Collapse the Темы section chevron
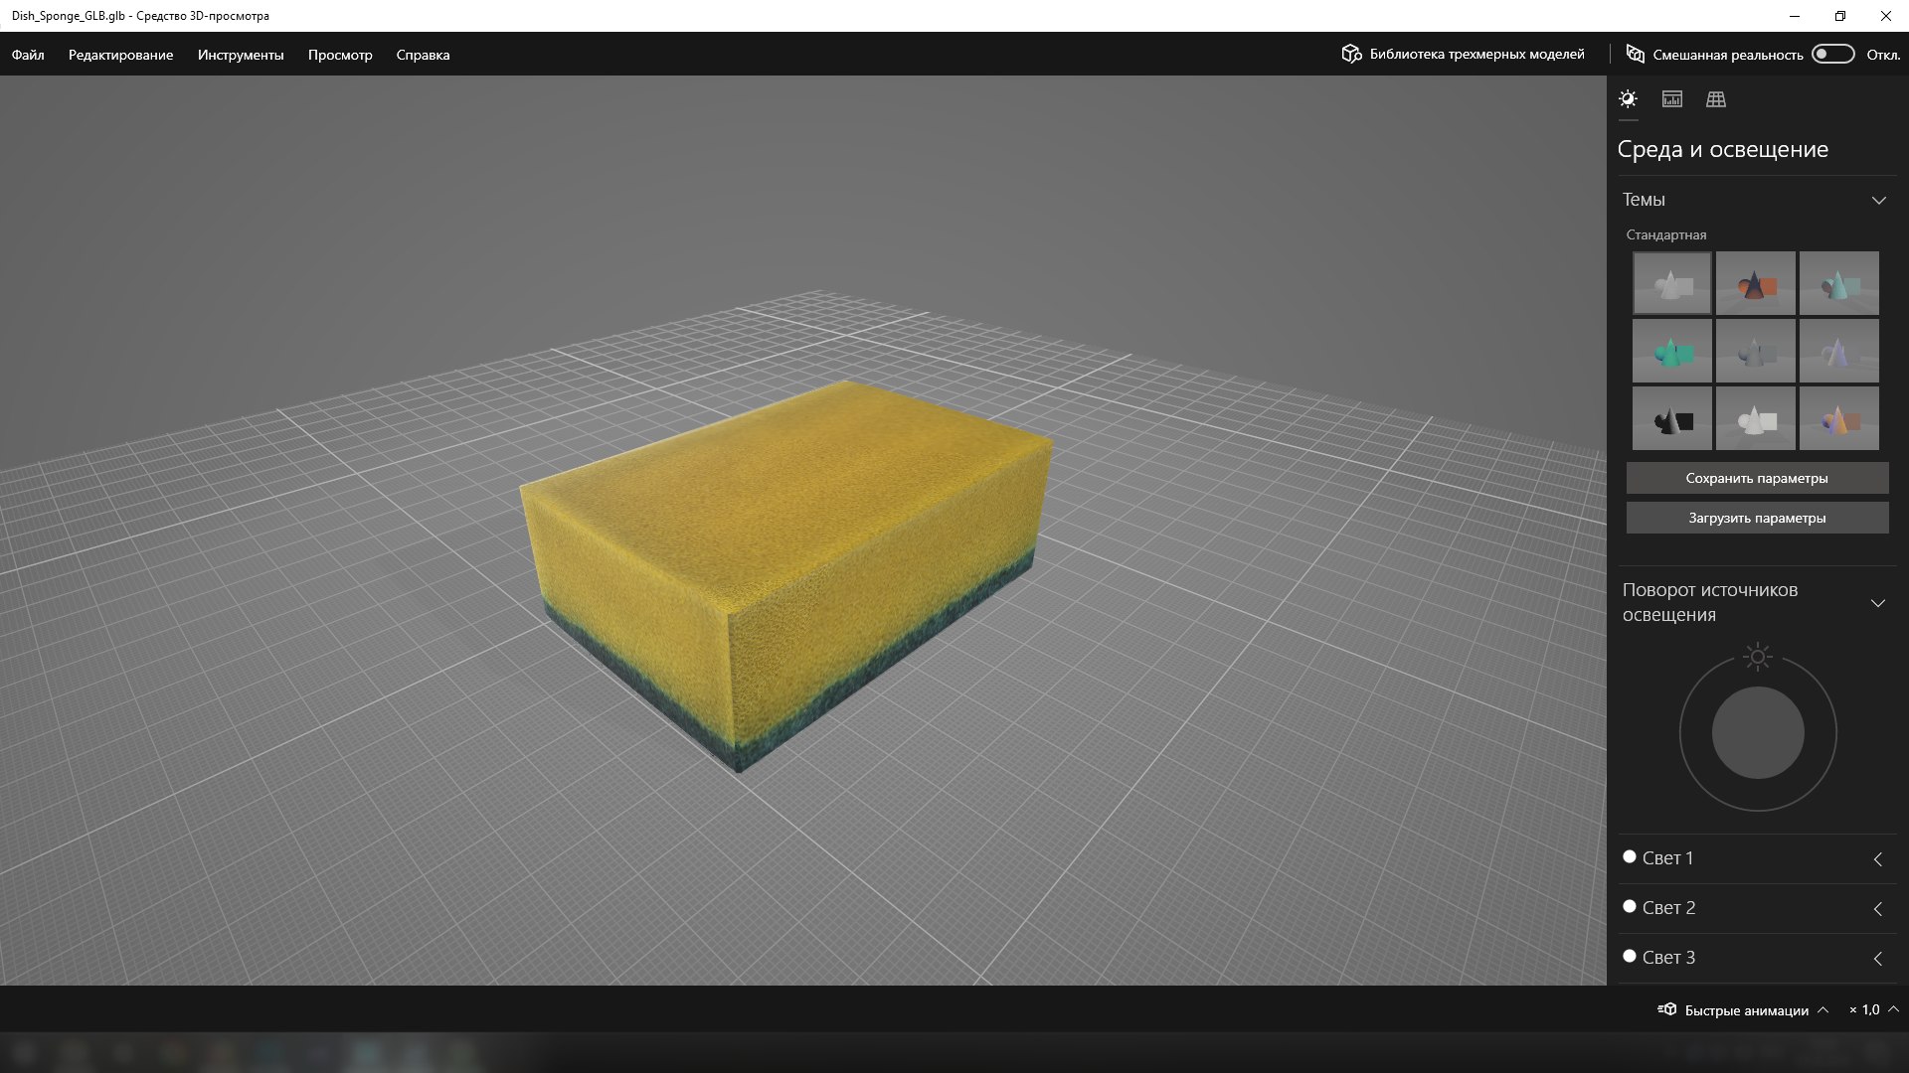Image resolution: width=1909 pixels, height=1073 pixels. [x=1878, y=200]
